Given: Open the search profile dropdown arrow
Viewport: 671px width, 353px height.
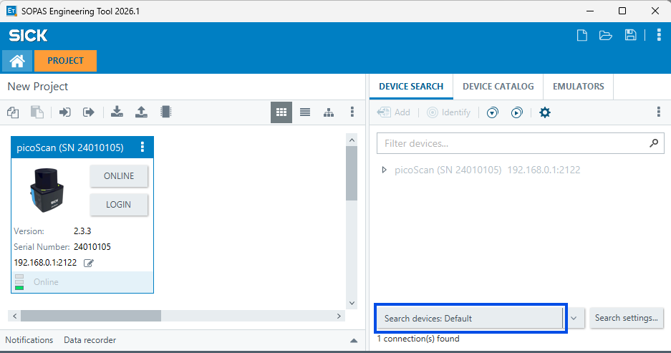Looking at the screenshot, I should [x=574, y=319].
